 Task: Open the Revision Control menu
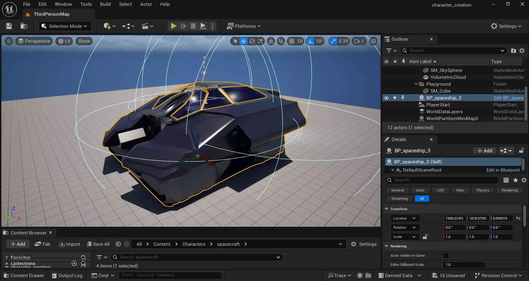point(498,275)
